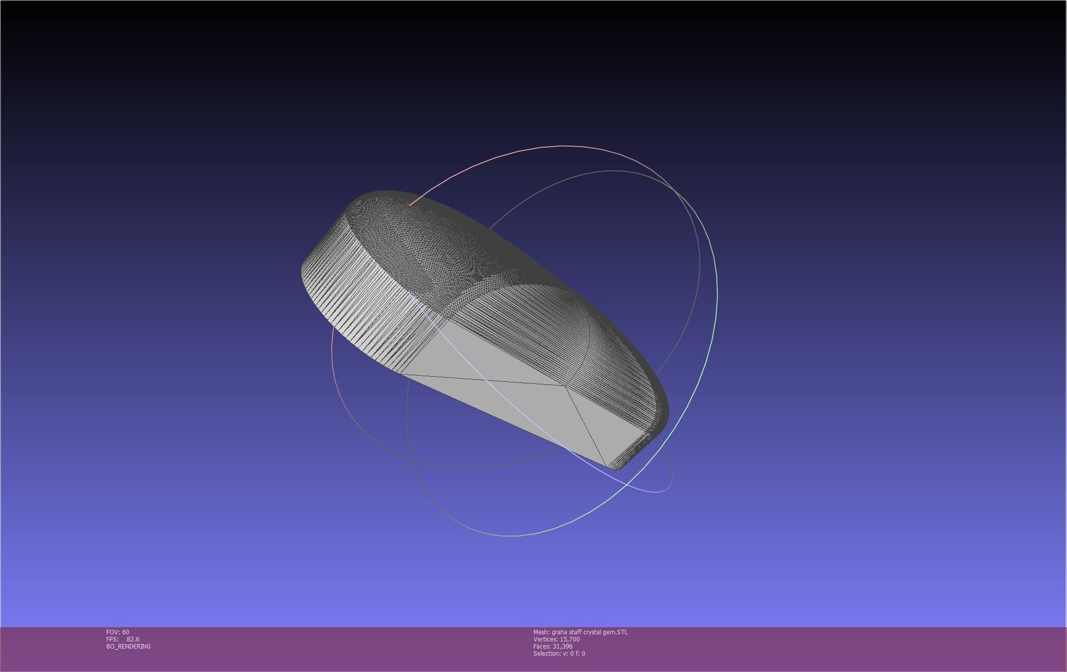The image size is (1067, 672).
Task: Click the BO_RENDERING status text
Action: click(128, 646)
